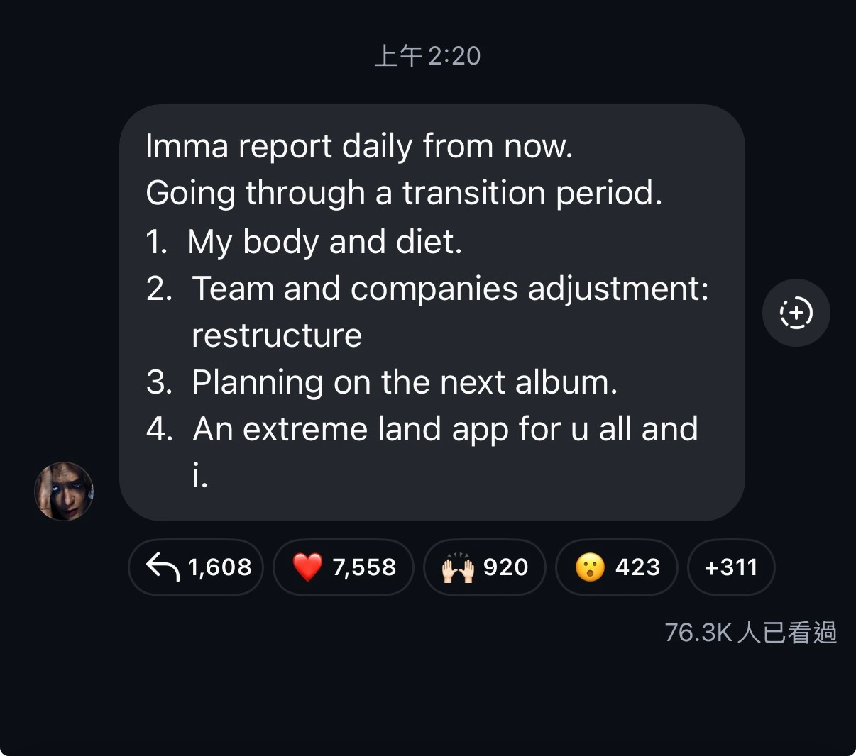
Task: Click the 上午 2:20 timestamp
Action: (x=427, y=56)
